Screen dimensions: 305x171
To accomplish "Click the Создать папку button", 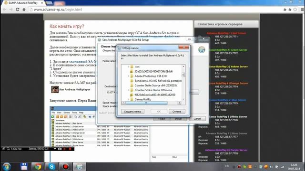I will coord(132,112).
